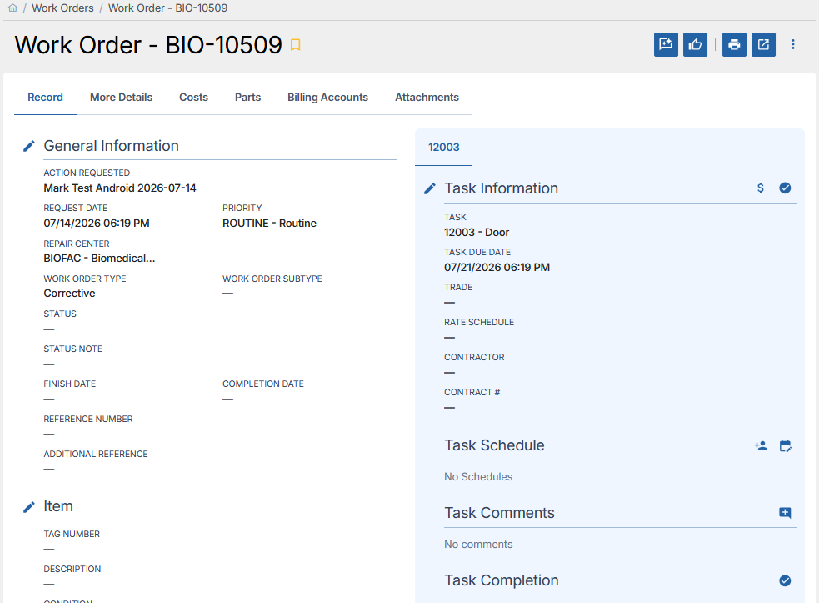The width and height of the screenshot is (819, 603).
Task: Click checkmark icon beside Task Completion
Action: tap(785, 580)
